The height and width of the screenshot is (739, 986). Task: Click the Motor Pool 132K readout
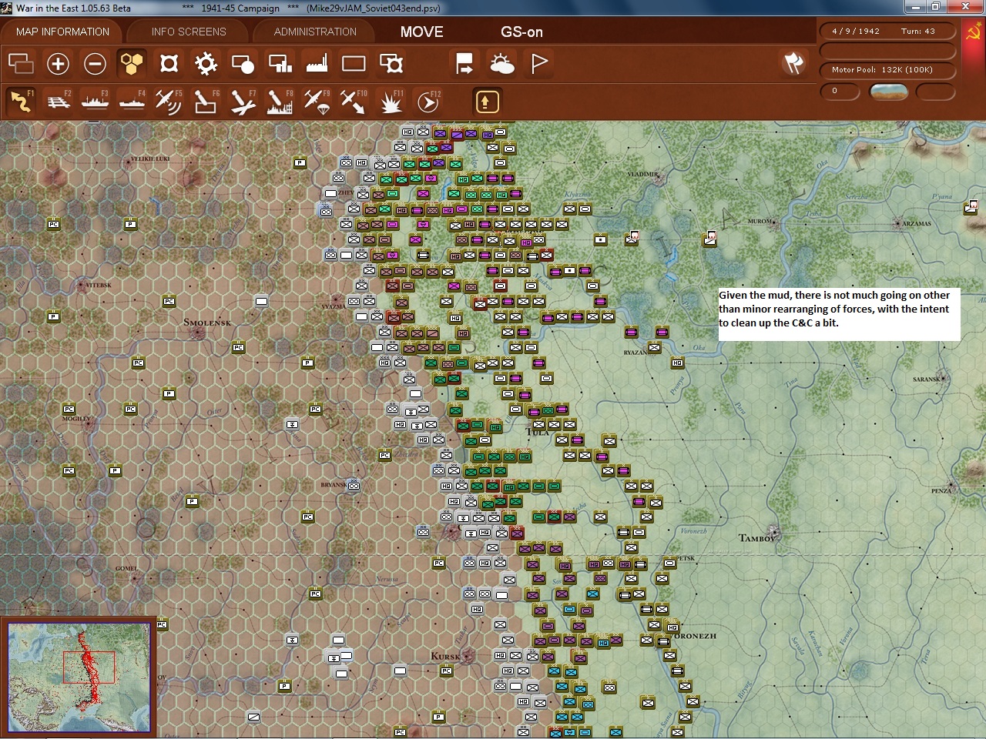click(887, 70)
